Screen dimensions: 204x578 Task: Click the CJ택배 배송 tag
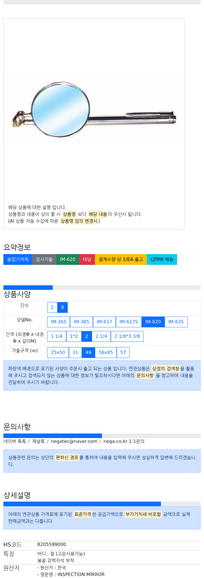click(x=162, y=259)
